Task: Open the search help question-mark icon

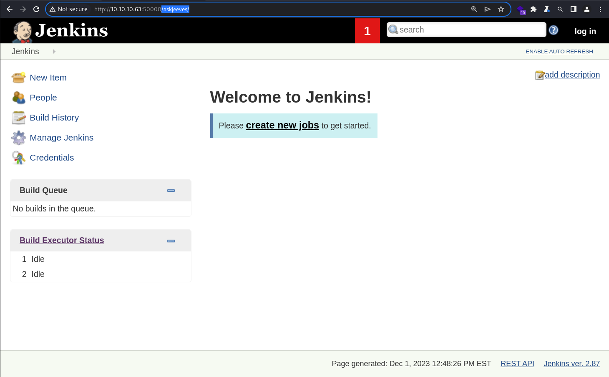Action: click(x=554, y=30)
